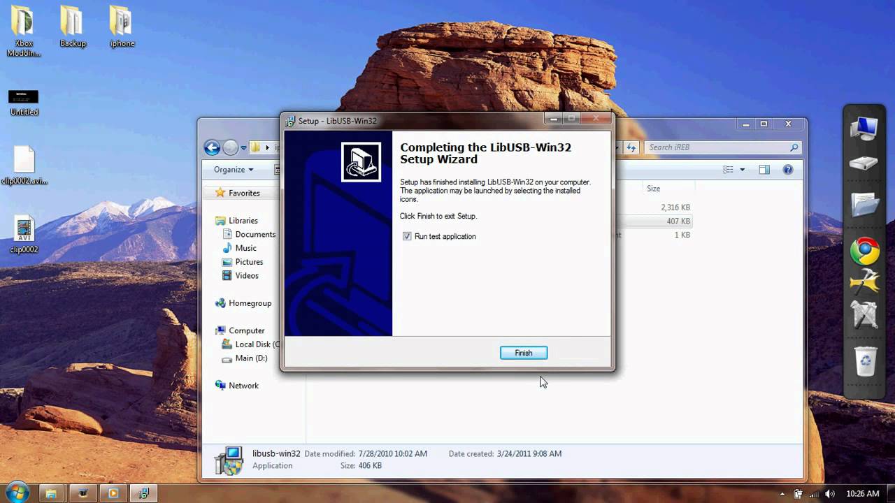
Task: Open the Organize menu in Explorer
Action: pyautogui.click(x=234, y=170)
